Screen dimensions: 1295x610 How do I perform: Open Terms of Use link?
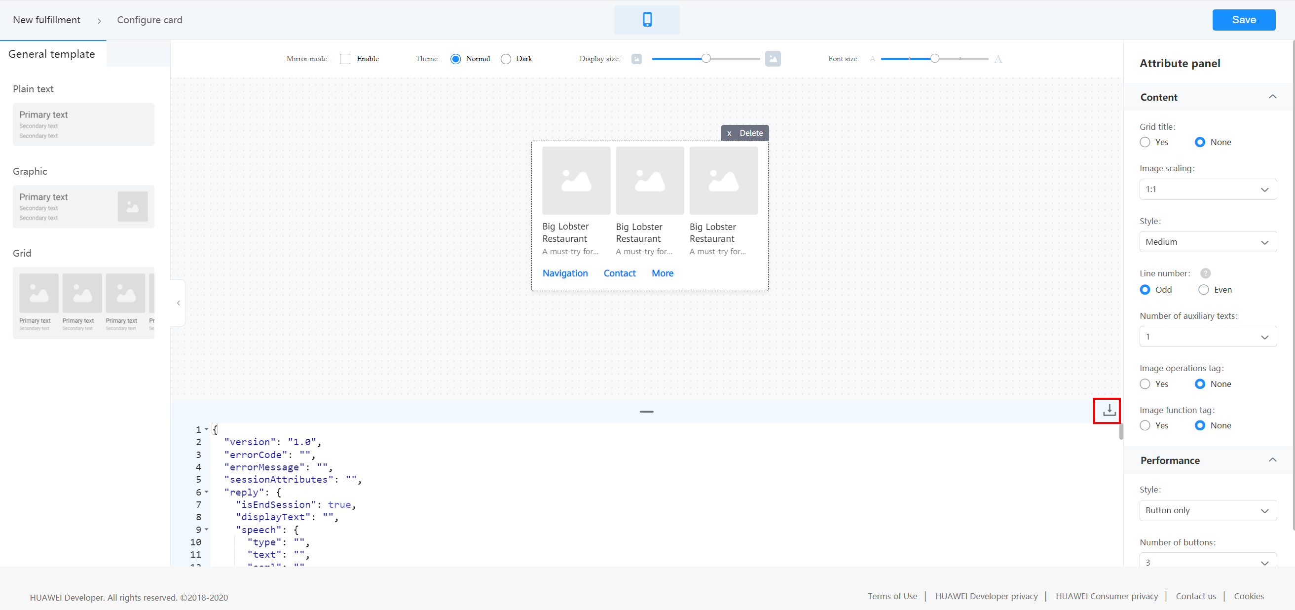point(892,596)
